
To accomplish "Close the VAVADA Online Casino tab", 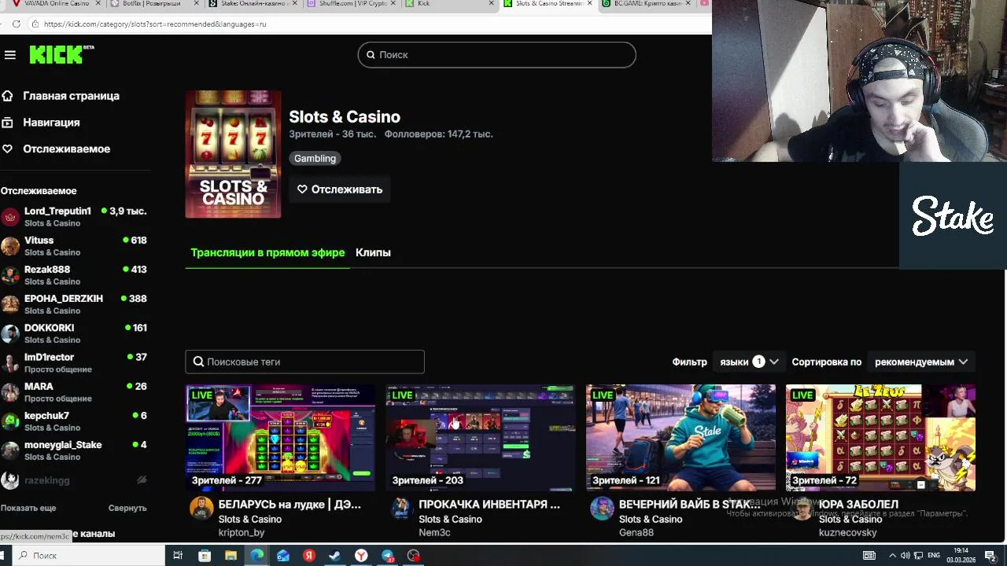I will pos(97,4).
